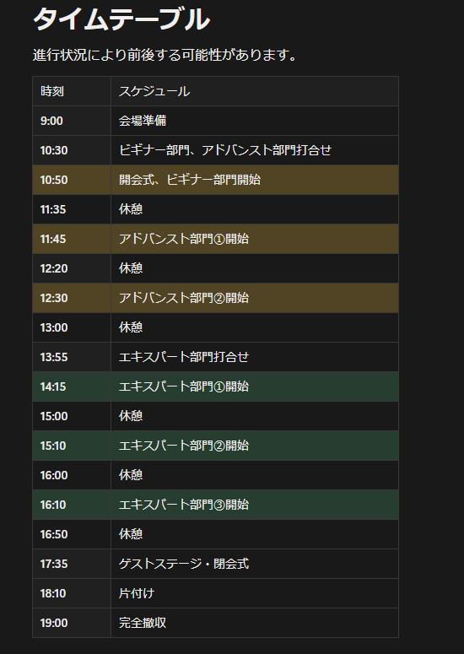
Task: Select the 15:10 time cell
Action: 72,446
